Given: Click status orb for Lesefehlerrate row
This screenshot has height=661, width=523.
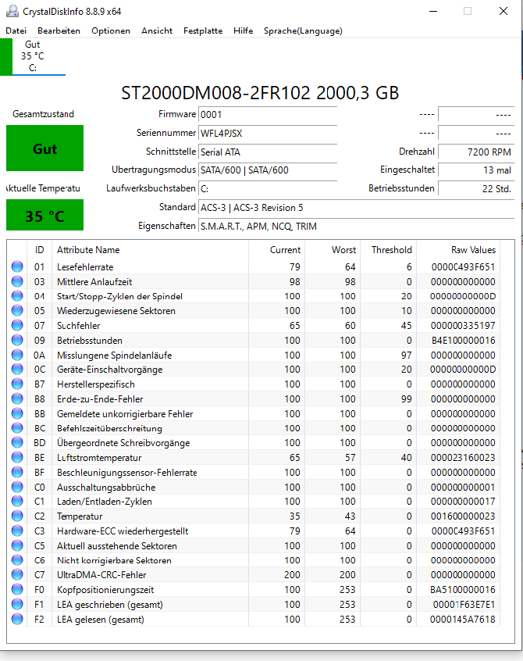Looking at the screenshot, I should (x=17, y=266).
